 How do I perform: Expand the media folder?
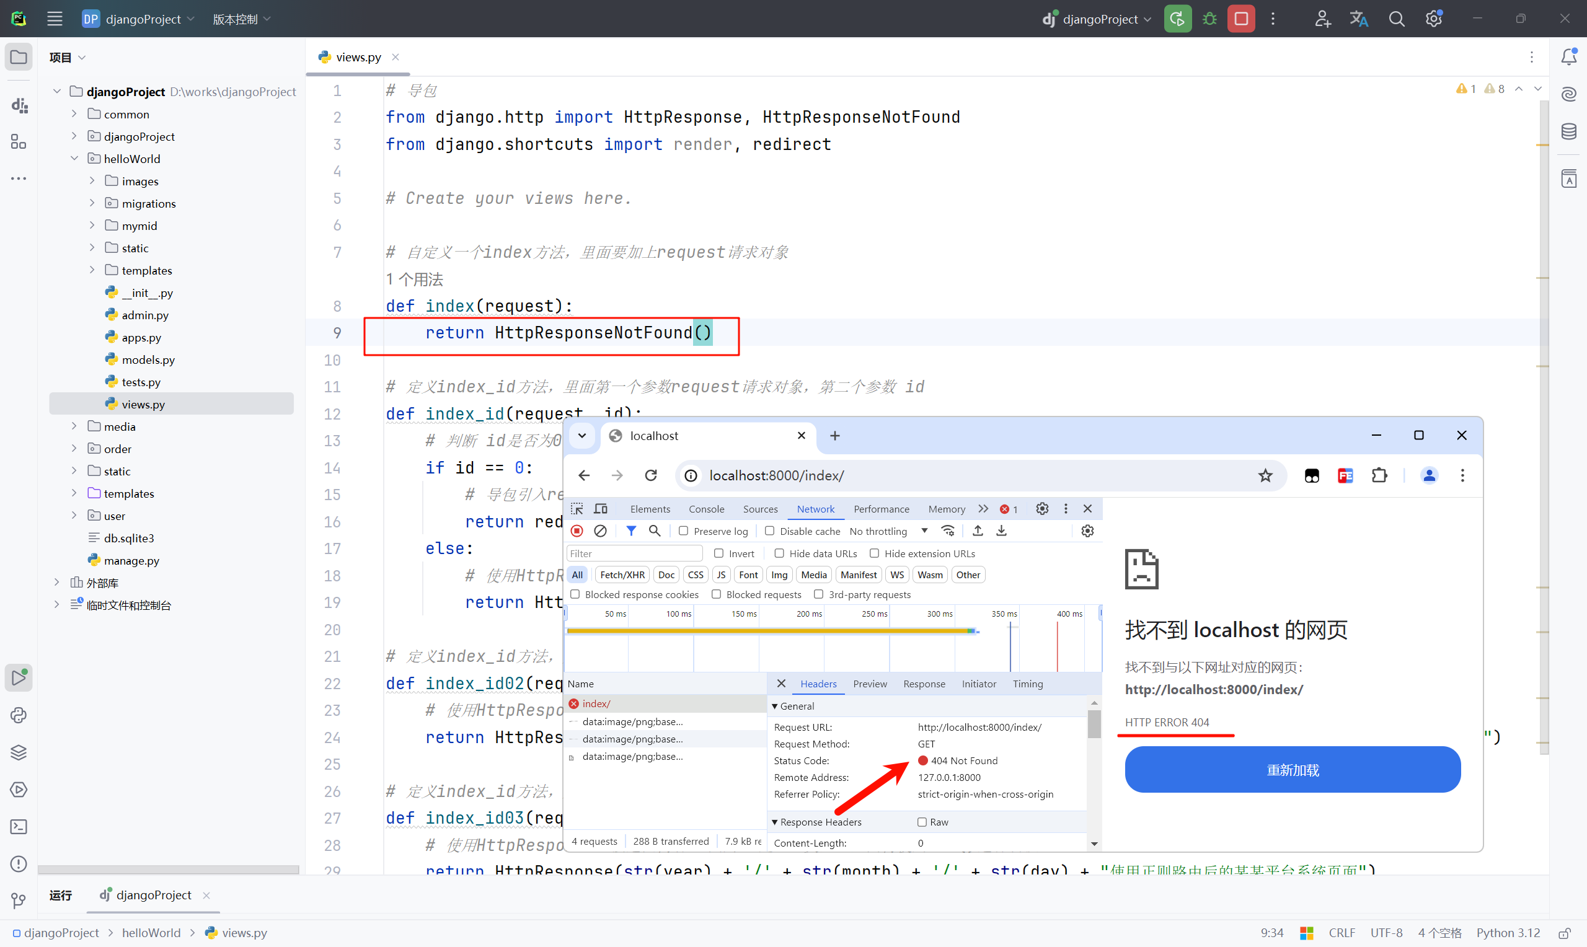pyautogui.click(x=74, y=426)
